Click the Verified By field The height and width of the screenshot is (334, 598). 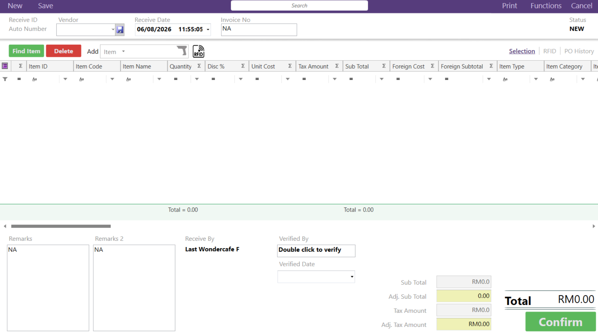click(316, 250)
